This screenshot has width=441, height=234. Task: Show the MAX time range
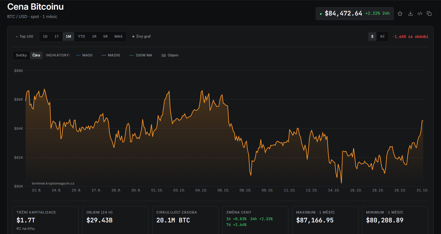(119, 37)
